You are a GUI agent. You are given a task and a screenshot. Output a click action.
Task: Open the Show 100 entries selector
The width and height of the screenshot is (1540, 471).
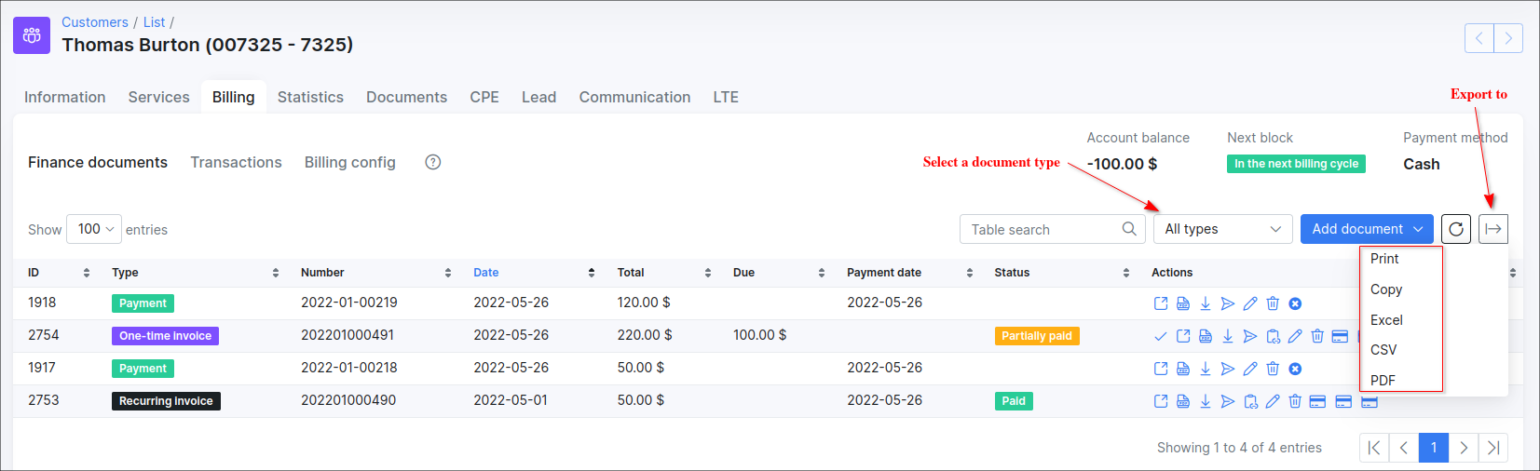pyautogui.click(x=94, y=229)
